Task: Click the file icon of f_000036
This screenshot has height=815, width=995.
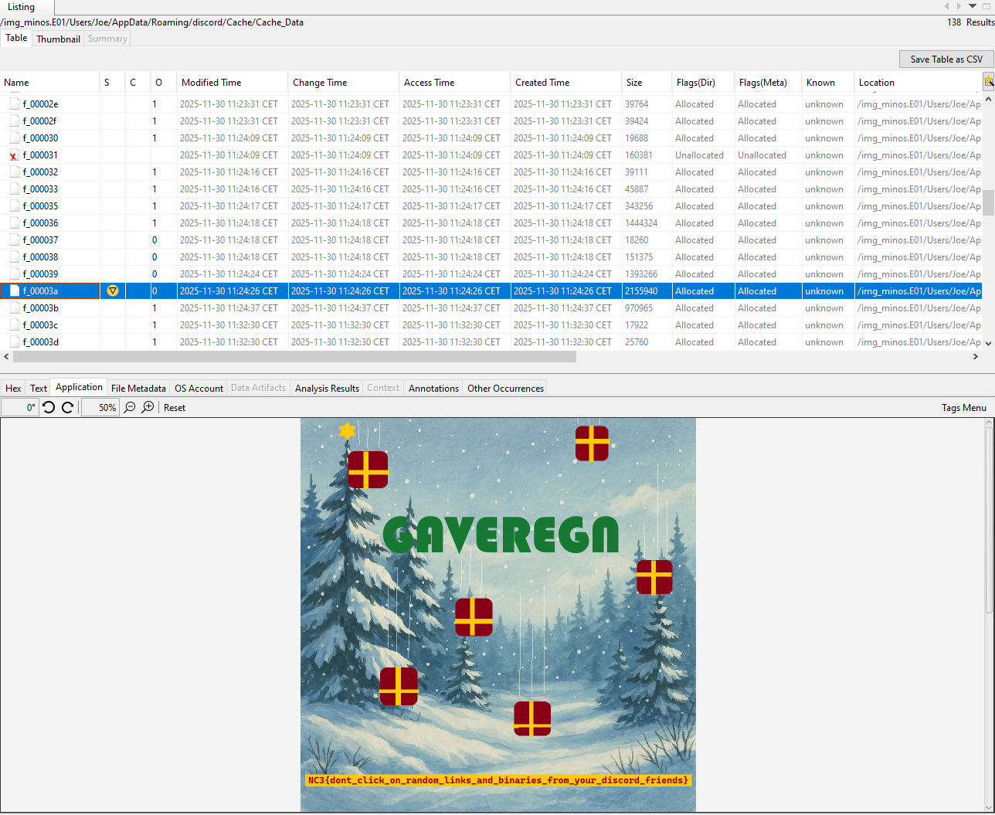Action: click(15, 223)
